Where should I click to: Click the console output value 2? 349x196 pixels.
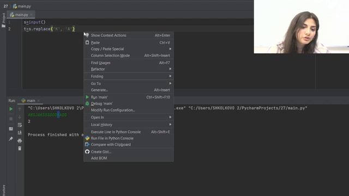[29, 121]
